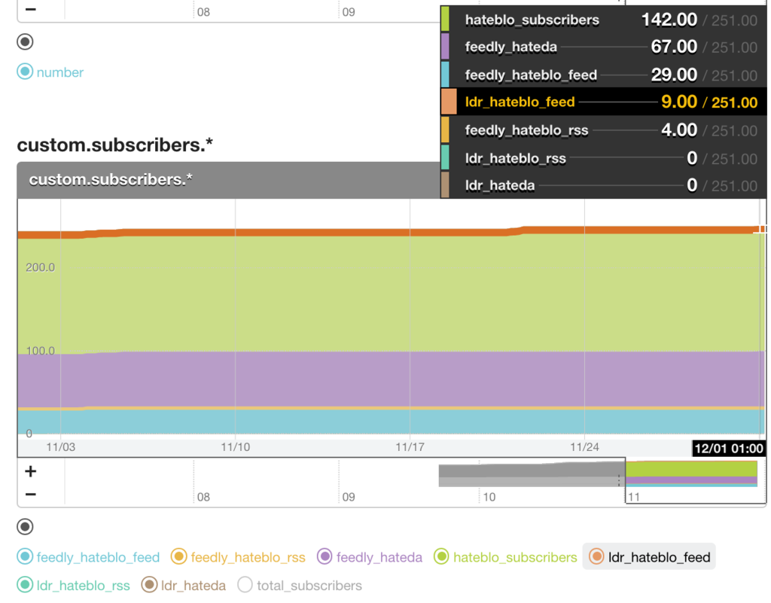This screenshot has height=603, width=771.
Task: Toggle the feedly_hateda series visibility
Action: [x=370, y=557]
